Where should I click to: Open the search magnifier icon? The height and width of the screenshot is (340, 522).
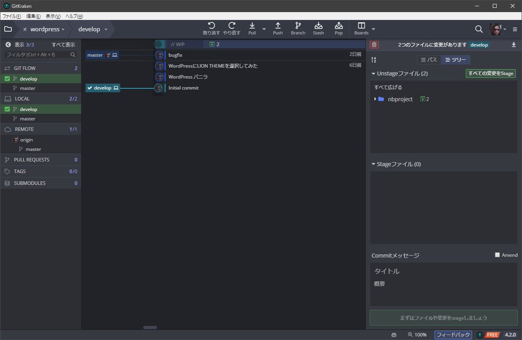pos(479,29)
